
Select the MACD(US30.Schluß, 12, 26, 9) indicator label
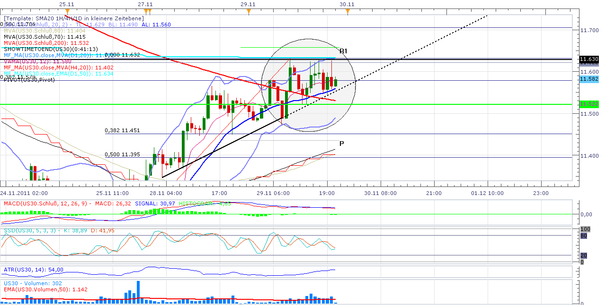click(x=47, y=203)
